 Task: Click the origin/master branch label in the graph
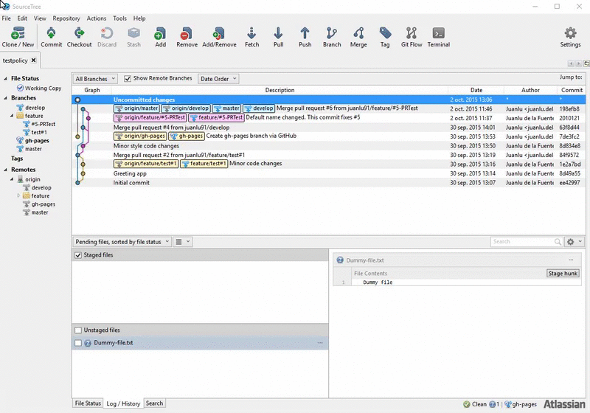pos(137,108)
